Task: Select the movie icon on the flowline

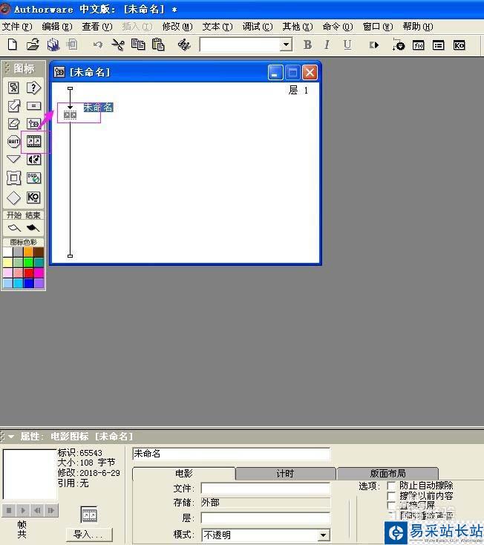Action: coord(70,115)
